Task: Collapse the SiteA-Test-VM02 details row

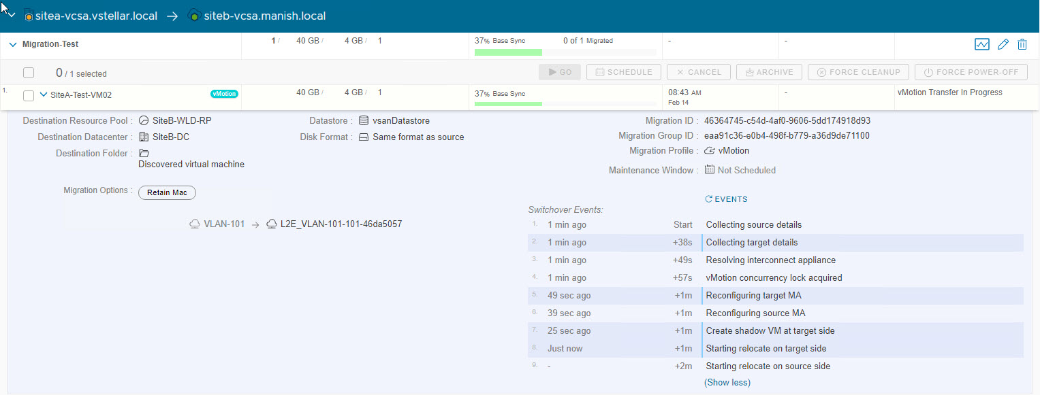Action: 44,95
